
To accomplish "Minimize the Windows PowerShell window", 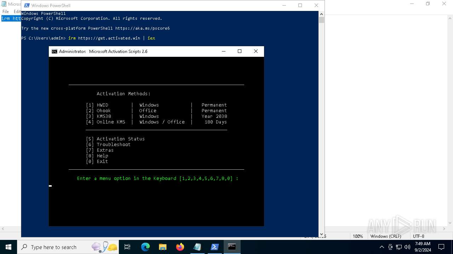I will (x=284, y=5).
